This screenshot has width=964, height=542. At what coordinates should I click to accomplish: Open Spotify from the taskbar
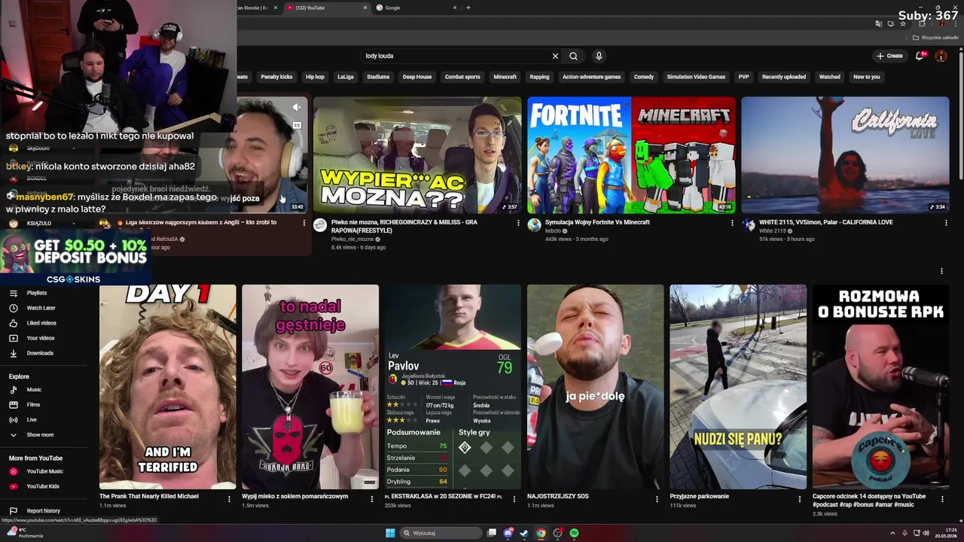point(574,533)
